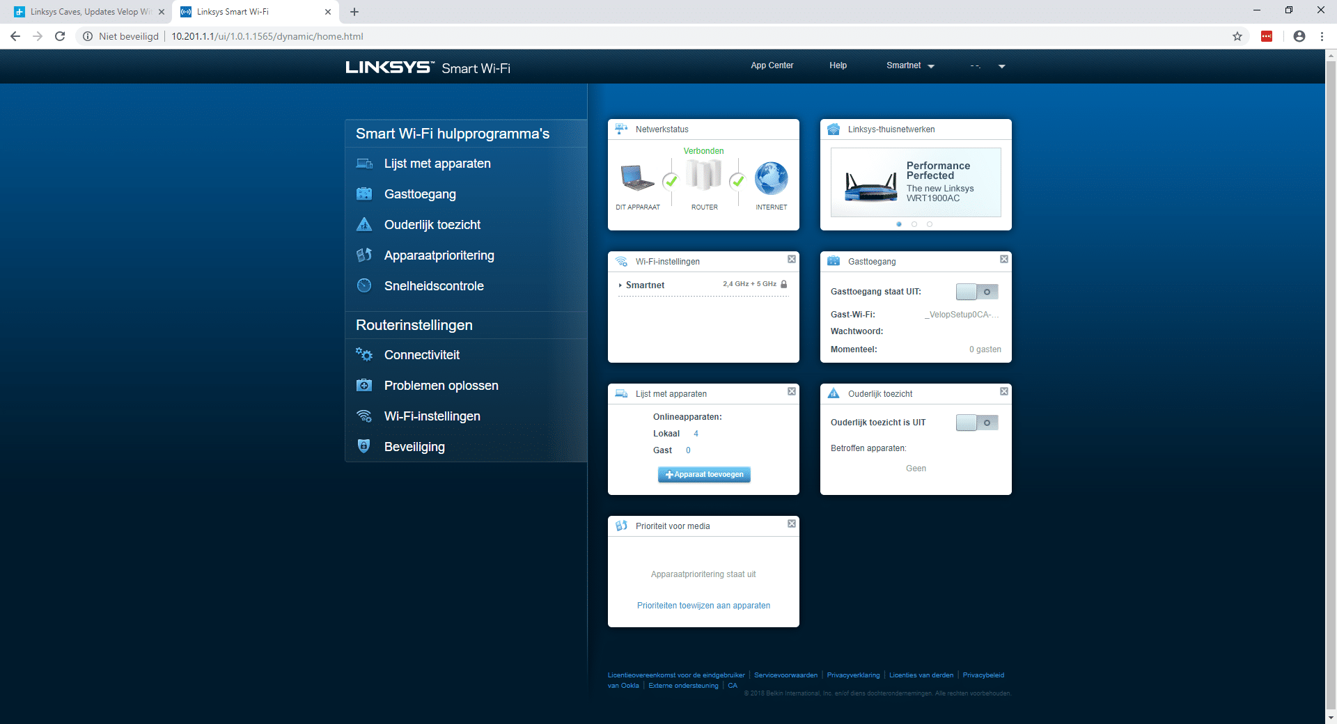
Task: Toggle the Gasttoegang switch on
Action: pos(977,292)
